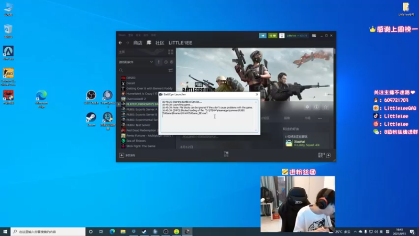Viewport: 419px width, 236px height.
Task: Open File Explorer from the taskbar
Action: (123, 231)
